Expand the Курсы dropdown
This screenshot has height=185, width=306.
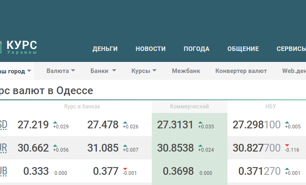(x=144, y=71)
